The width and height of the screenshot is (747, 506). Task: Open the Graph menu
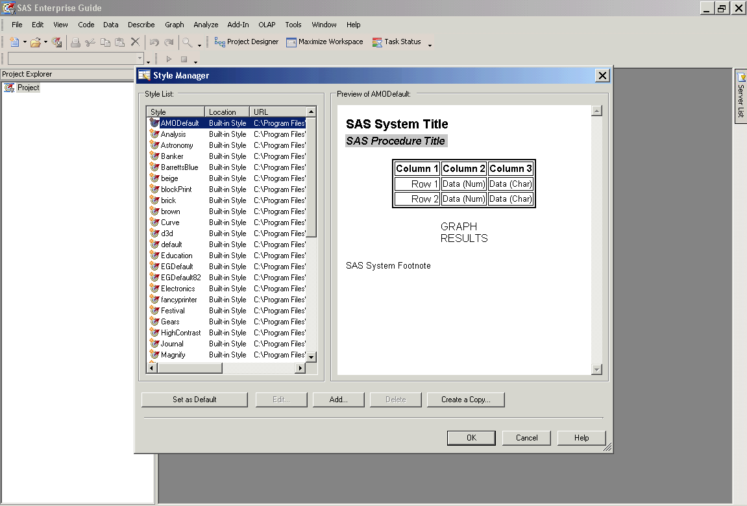[x=175, y=25]
